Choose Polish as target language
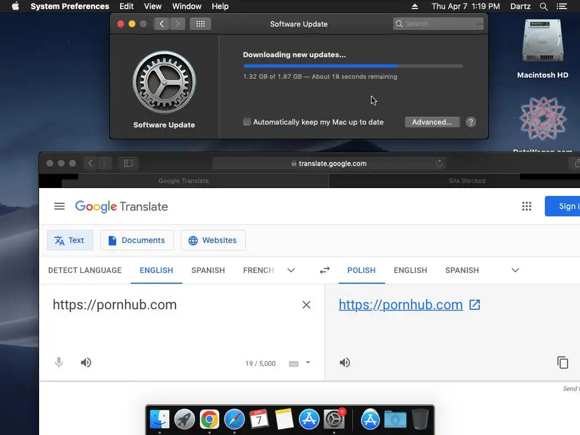 pyautogui.click(x=361, y=270)
